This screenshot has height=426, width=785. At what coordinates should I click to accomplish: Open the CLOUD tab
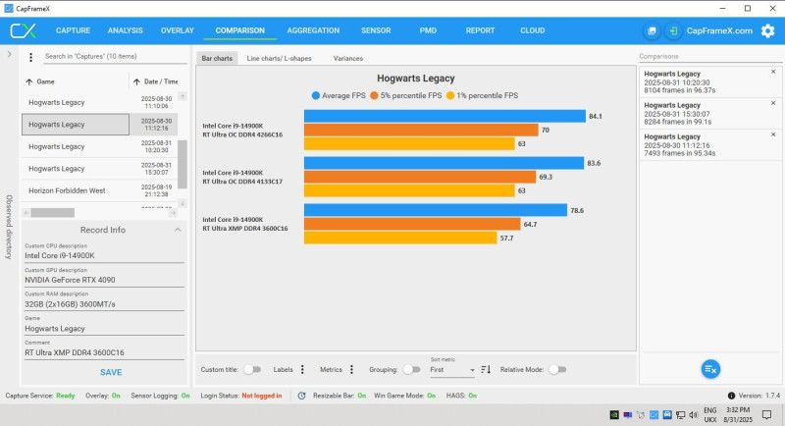(x=532, y=30)
